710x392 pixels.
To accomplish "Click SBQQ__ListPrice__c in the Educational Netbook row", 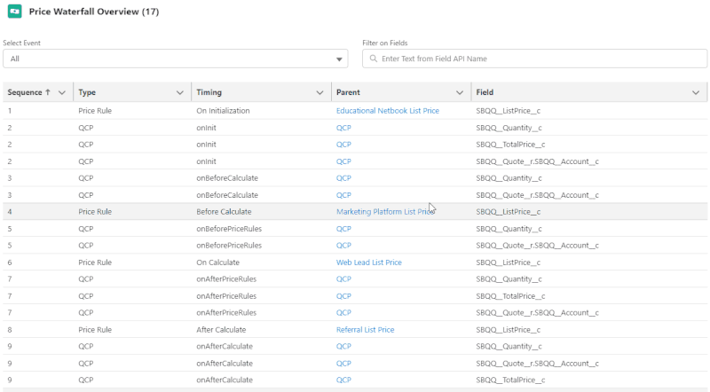I will 508,111.
